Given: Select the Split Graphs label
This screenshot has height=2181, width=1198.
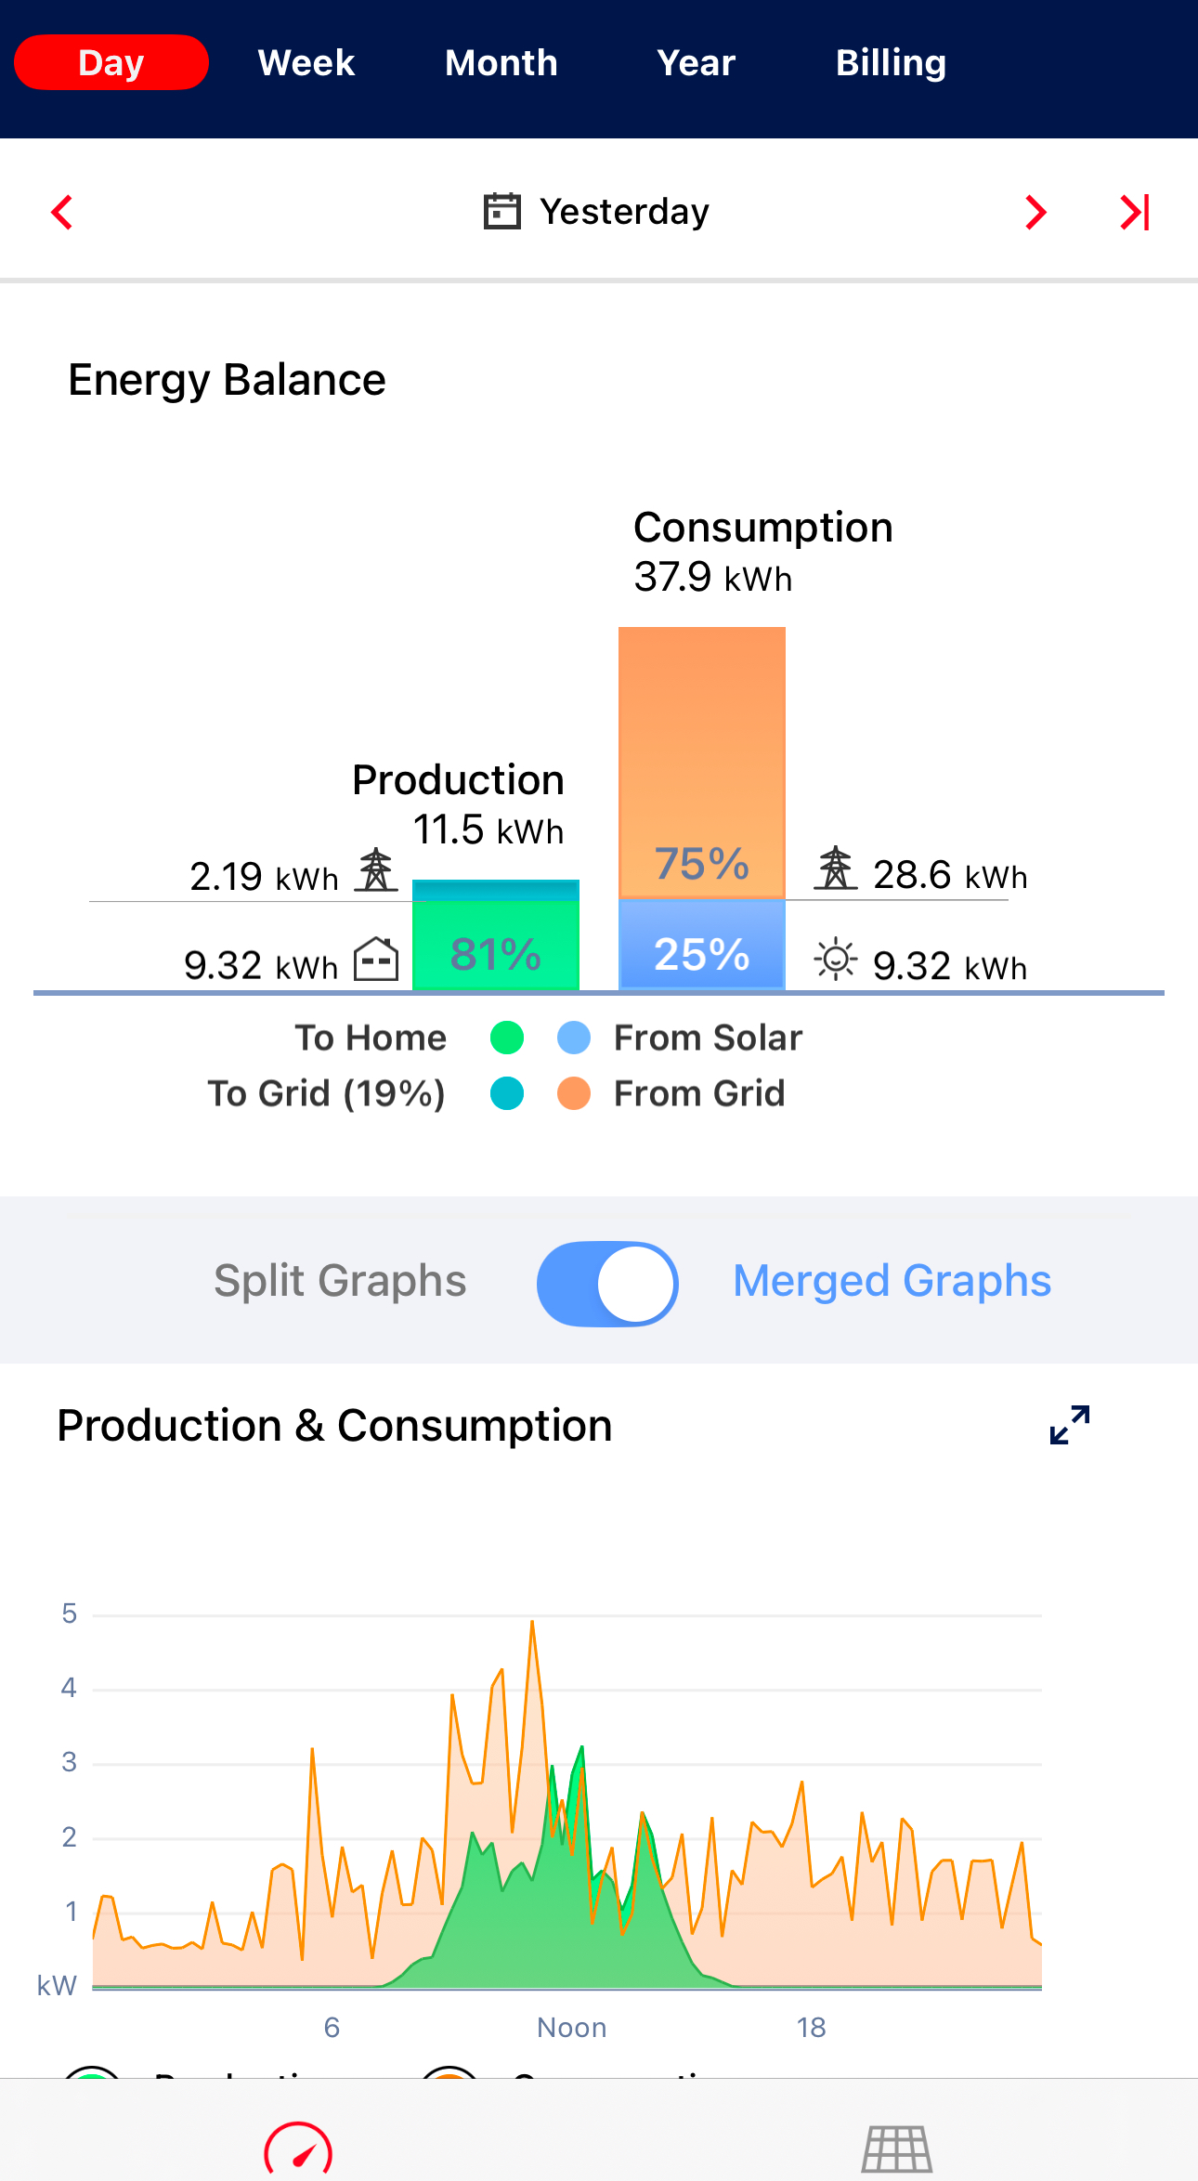Looking at the screenshot, I should coord(340,1281).
